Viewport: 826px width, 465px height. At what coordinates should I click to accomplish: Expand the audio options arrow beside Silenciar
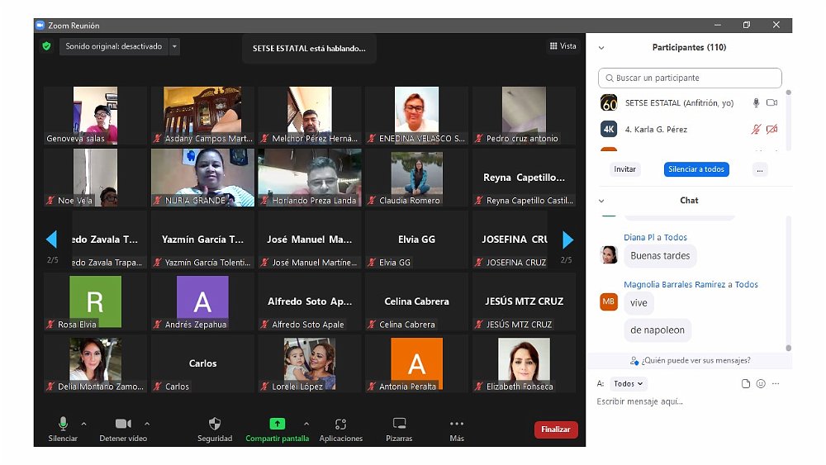pos(83,424)
